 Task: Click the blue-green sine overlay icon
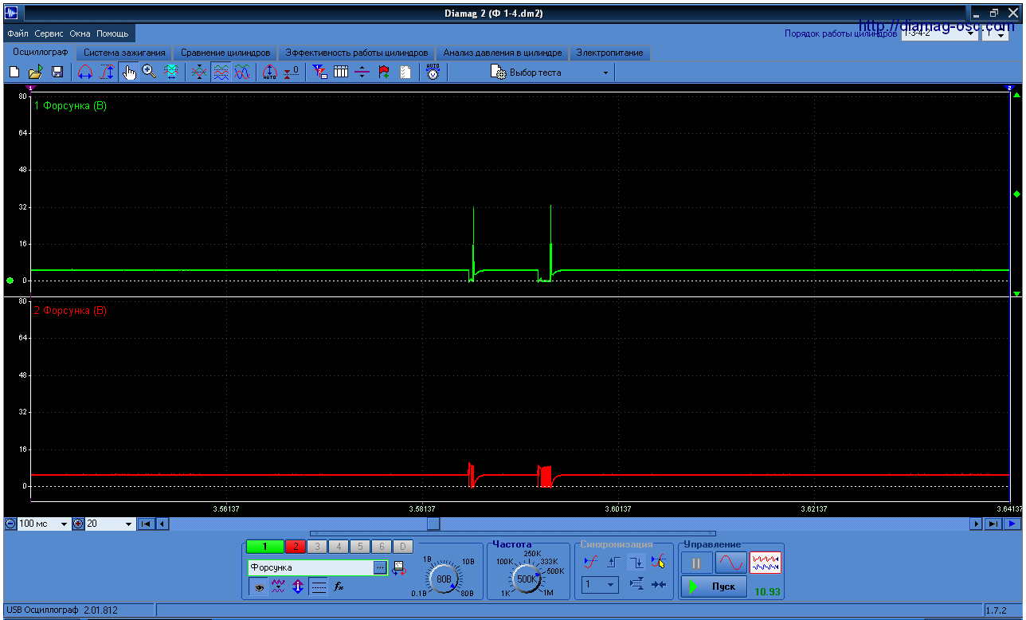[x=242, y=73]
